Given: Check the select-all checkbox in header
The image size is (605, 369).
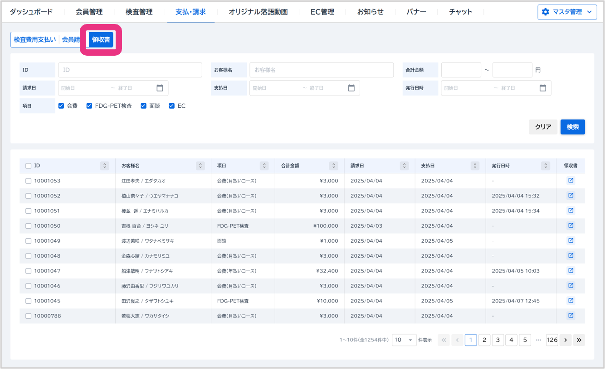Looking at the screenshot, I should click(x=29, y=166).
